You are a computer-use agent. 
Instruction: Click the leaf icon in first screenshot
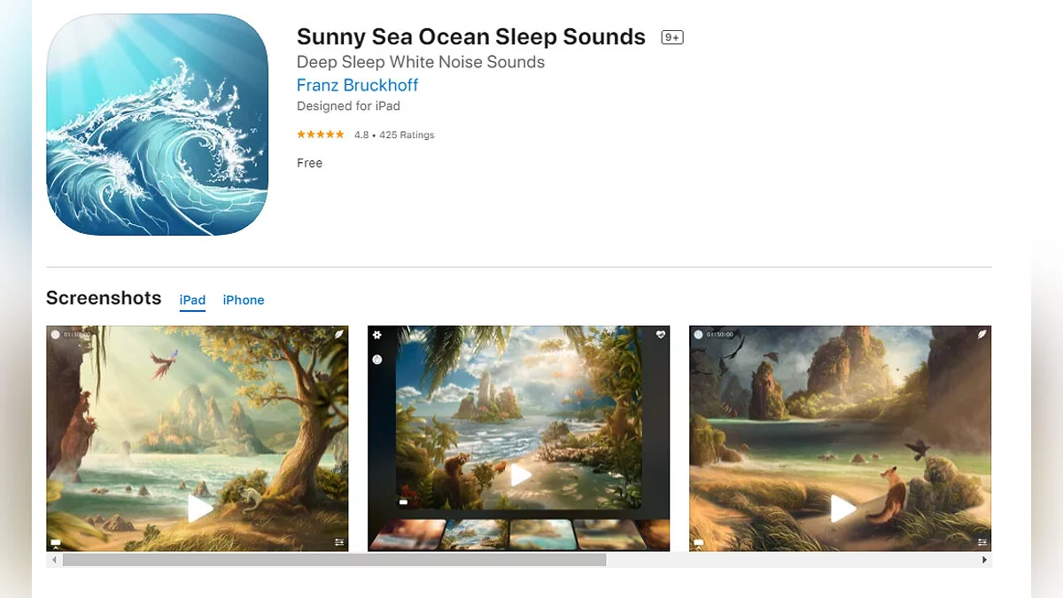point(338,335)
